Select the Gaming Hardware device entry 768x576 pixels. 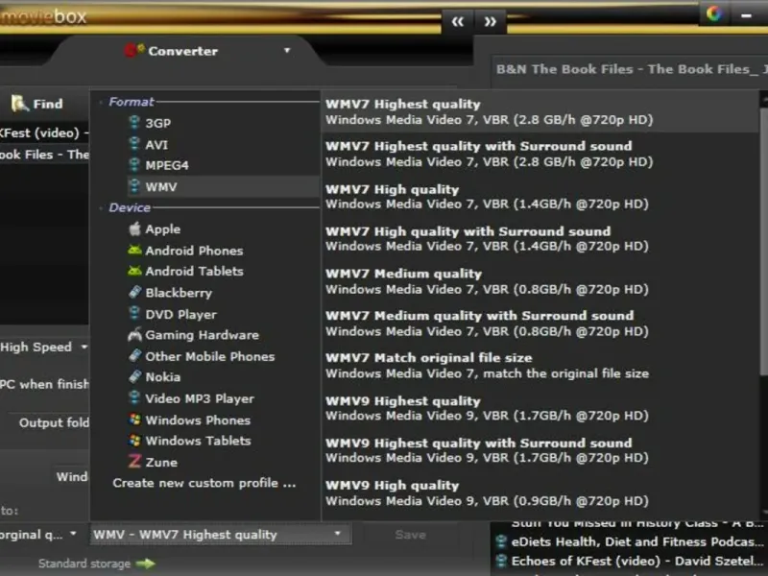[224, 335]
